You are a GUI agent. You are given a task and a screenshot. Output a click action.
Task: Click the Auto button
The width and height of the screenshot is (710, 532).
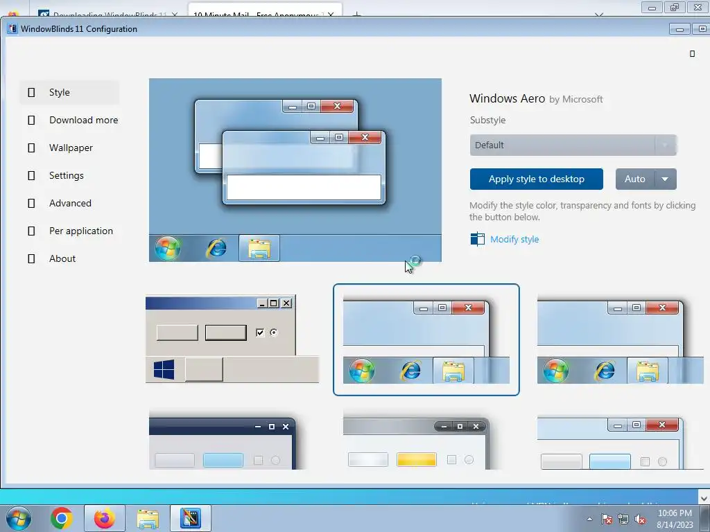click(635, 179)
